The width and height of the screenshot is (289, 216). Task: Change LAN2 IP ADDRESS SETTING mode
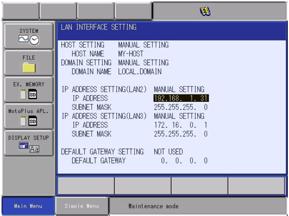pyautogui.click(x=179, y=90)
